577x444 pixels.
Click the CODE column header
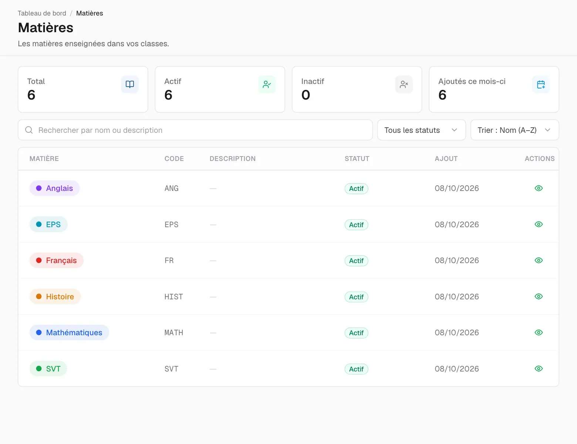point(174,159)
